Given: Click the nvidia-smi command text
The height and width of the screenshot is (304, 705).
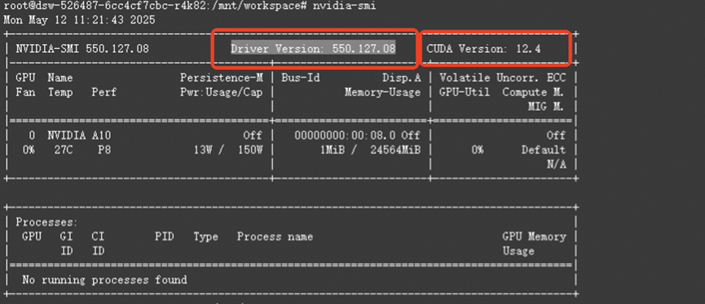Looking at the screenshot, I should [345, 6].
